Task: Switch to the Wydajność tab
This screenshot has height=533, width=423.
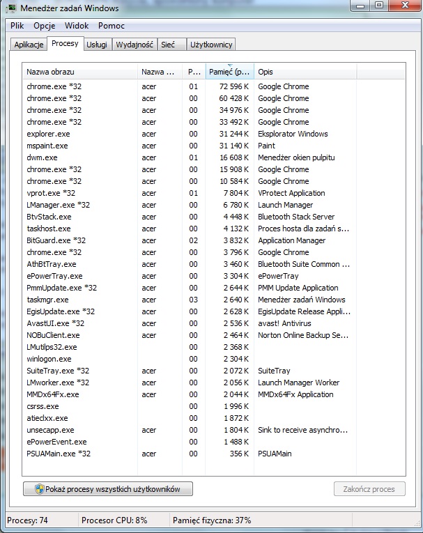Action: [134, 45]
